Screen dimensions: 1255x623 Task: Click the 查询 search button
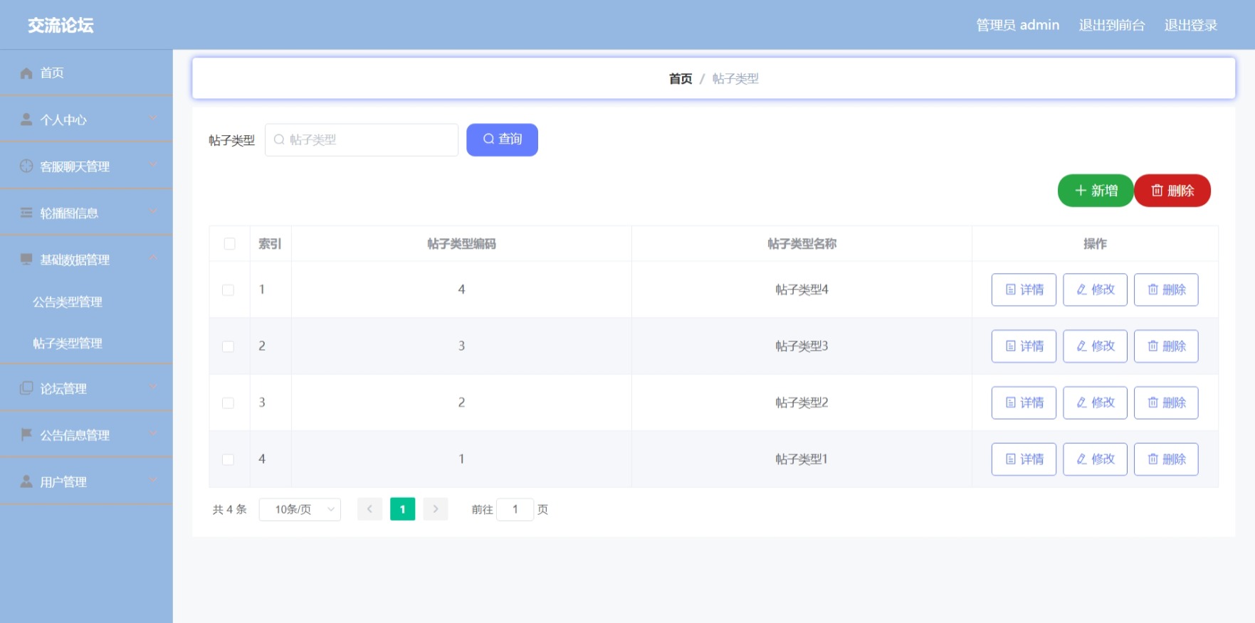coord(502,139)
